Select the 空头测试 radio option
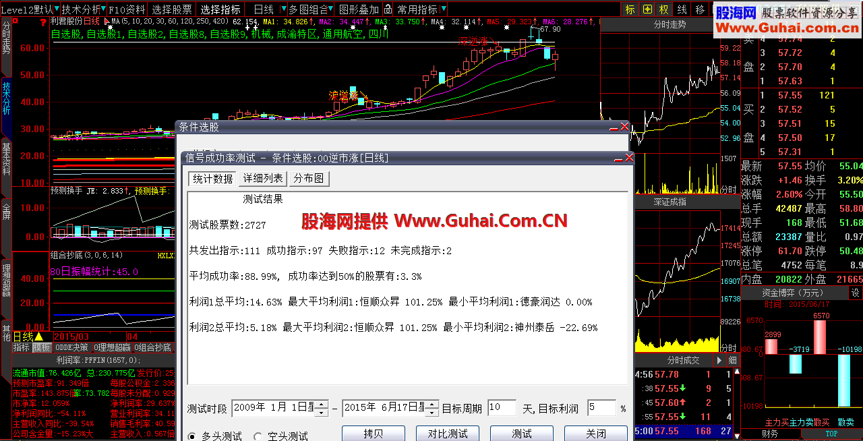This screenshot has height=441, width=863. (x=258, y=436)
